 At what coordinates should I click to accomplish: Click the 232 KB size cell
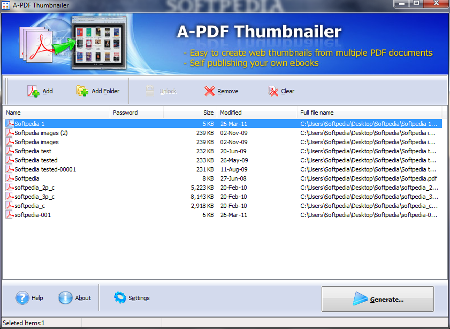(205, 151)
